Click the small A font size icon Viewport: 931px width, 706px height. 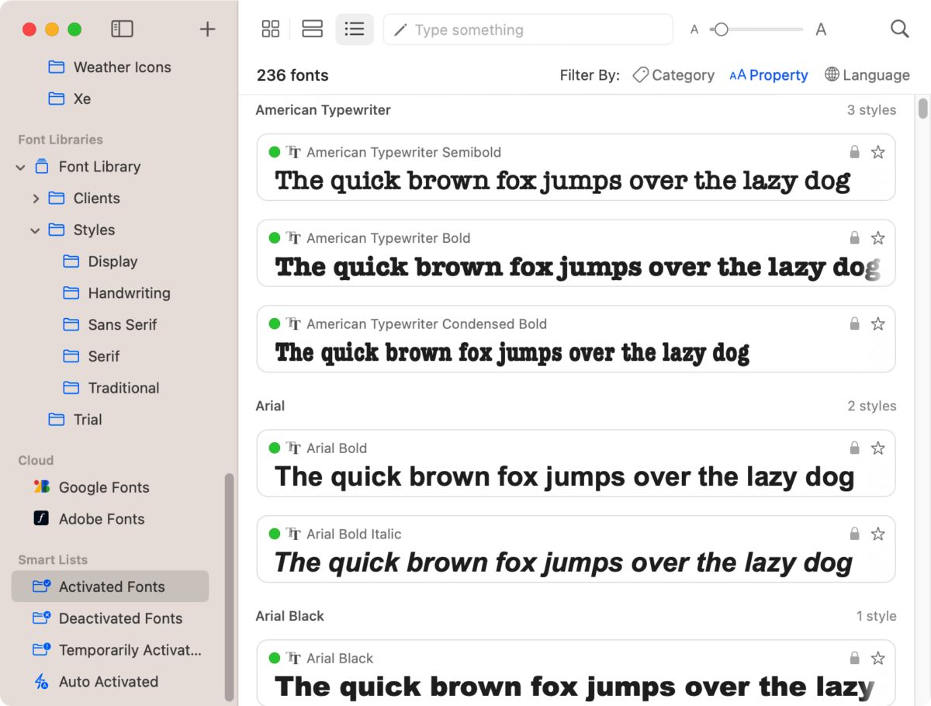(x=694, y=30)
